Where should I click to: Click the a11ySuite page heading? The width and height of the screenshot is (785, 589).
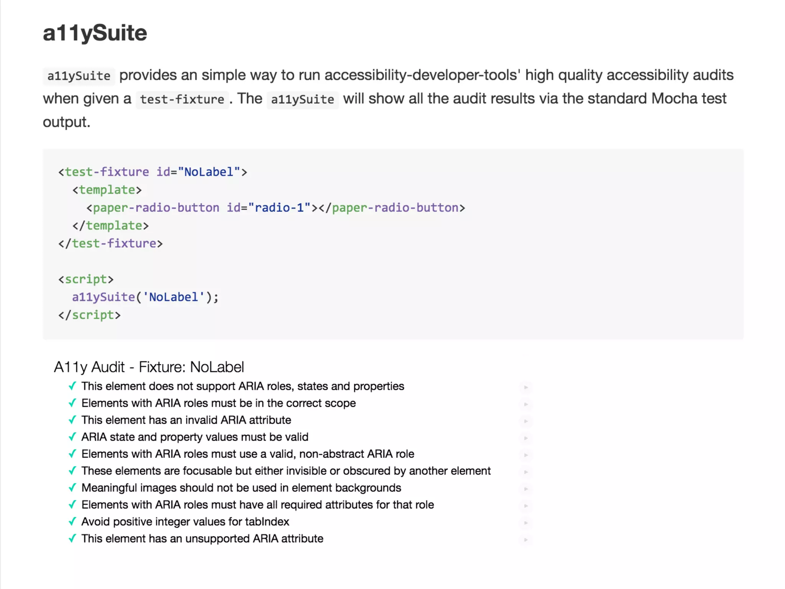[95, 33]
